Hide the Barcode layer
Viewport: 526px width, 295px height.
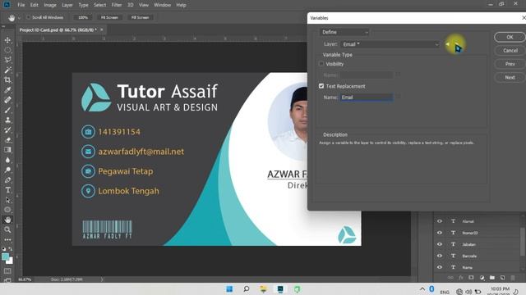pyautogui.click(x=440, y=256)
